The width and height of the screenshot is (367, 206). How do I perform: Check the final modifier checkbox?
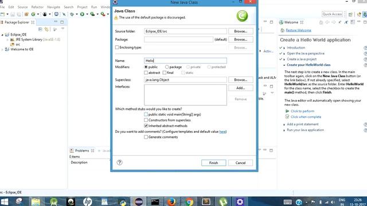165,73
